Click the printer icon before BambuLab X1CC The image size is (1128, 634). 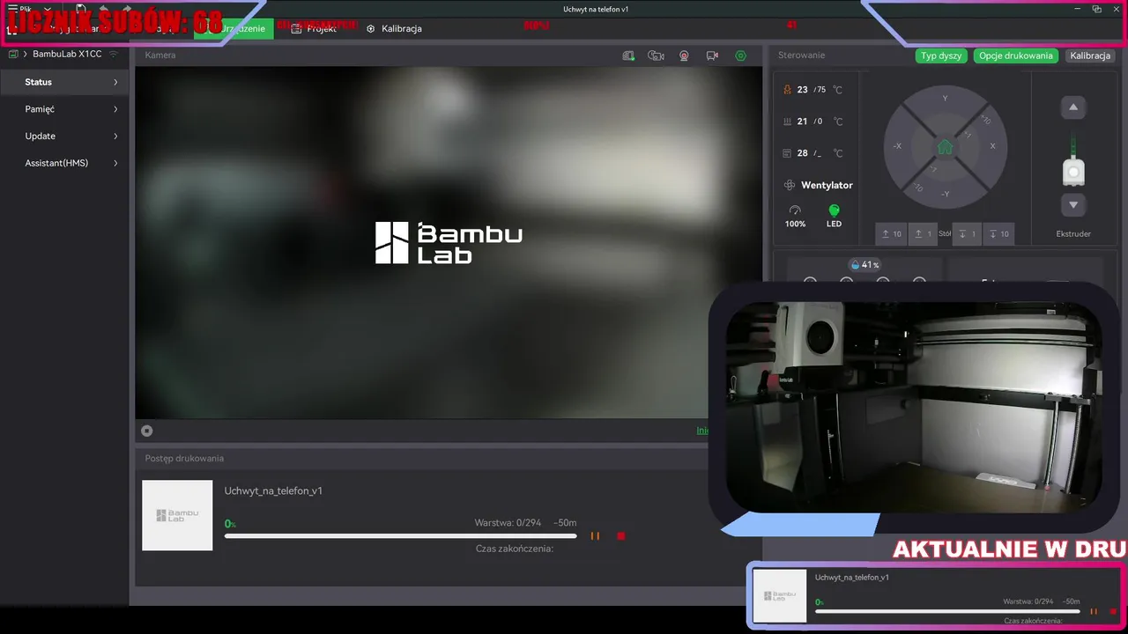click(13, 54)
